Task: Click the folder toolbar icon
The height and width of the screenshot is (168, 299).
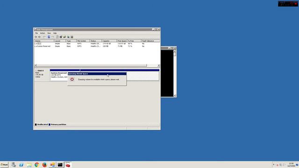Action: (64, 37)
